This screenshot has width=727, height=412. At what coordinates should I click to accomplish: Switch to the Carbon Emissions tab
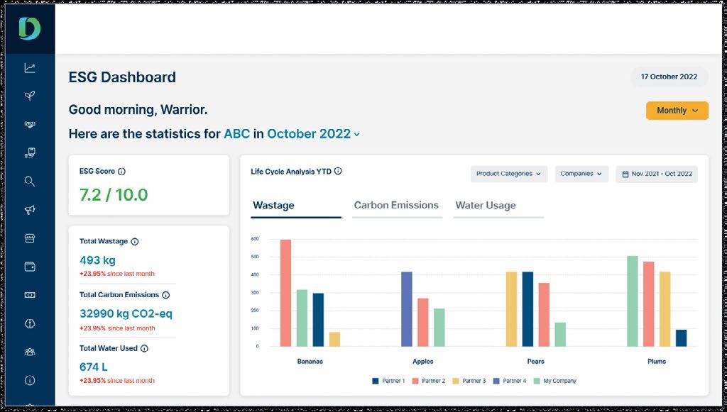[396, 206]
